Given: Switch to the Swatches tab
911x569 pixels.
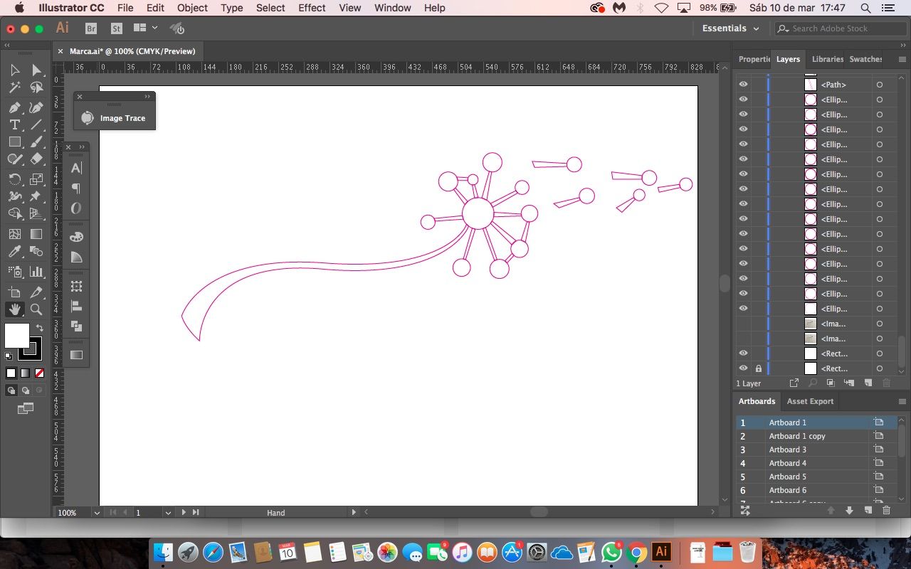Looking at the screenshot, I should pyautogui.click(x=865, y=59).
